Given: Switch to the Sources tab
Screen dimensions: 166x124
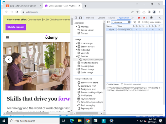Looking at the screenshot, I should (x=112, y=18).
